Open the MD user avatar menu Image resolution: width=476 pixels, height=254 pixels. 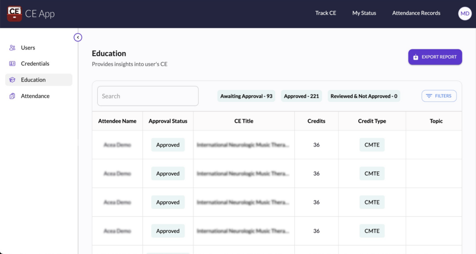465,13
